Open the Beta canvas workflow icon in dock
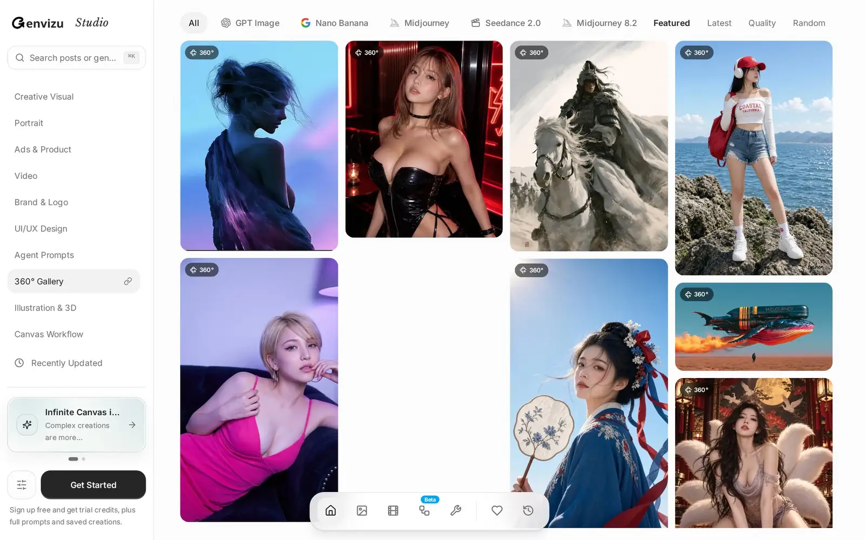The image size is (865, 540). coord(424,510)
